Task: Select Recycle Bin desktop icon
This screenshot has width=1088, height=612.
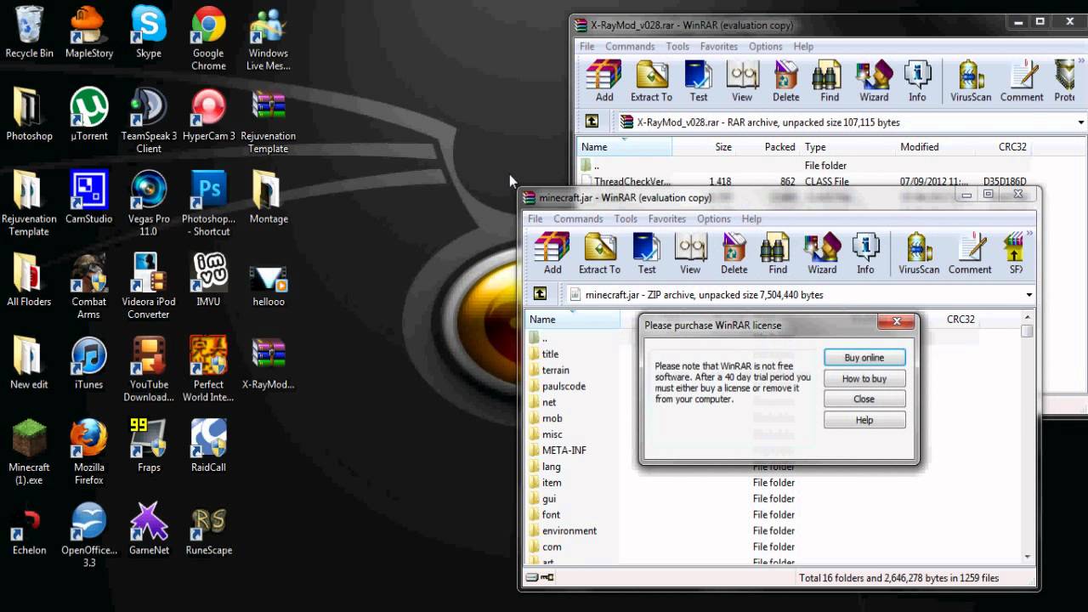Action: coord(29,32)
